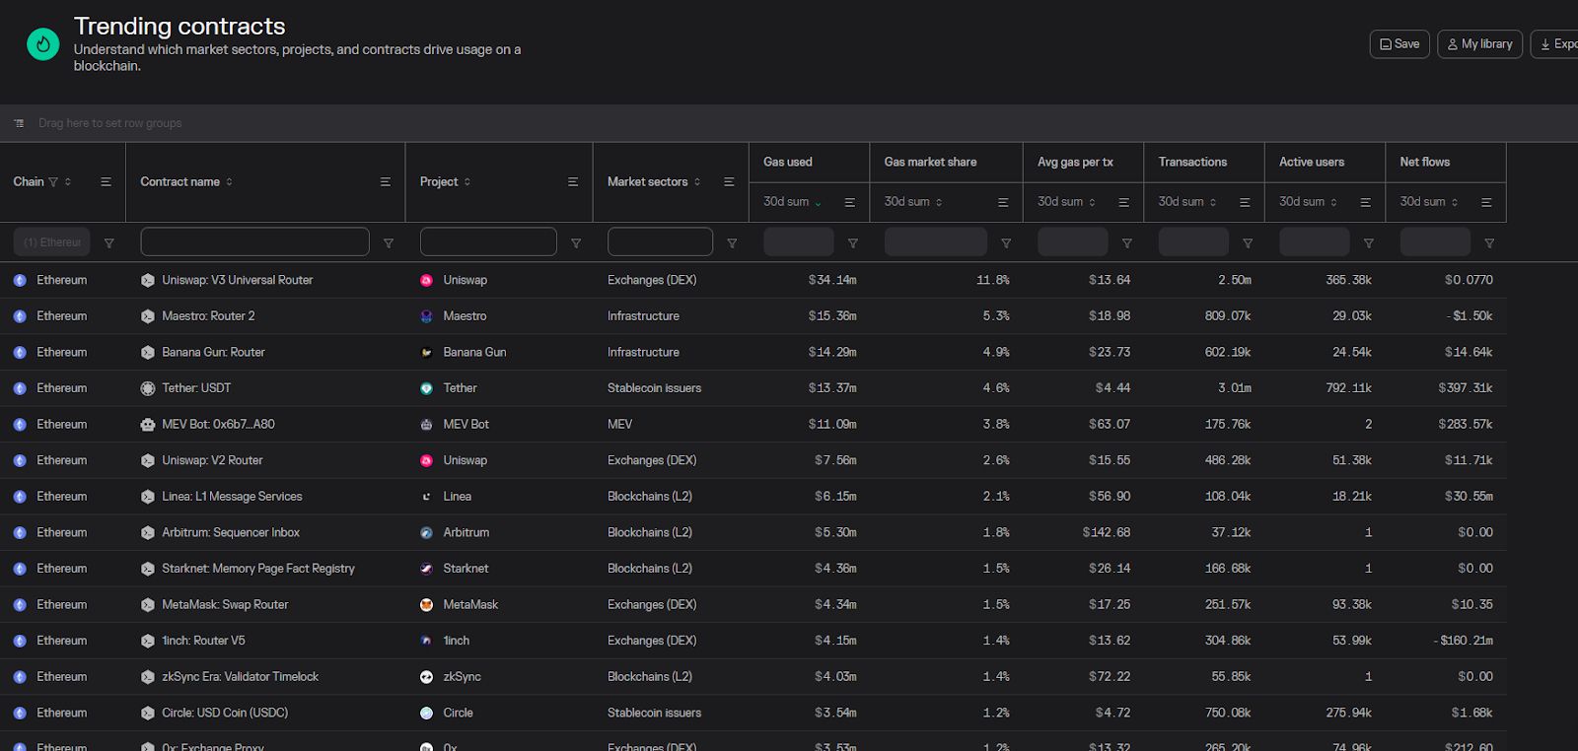Sort by Market sectors header
Viewport: 1578px width, 751px height.
(x=648, y=182)
